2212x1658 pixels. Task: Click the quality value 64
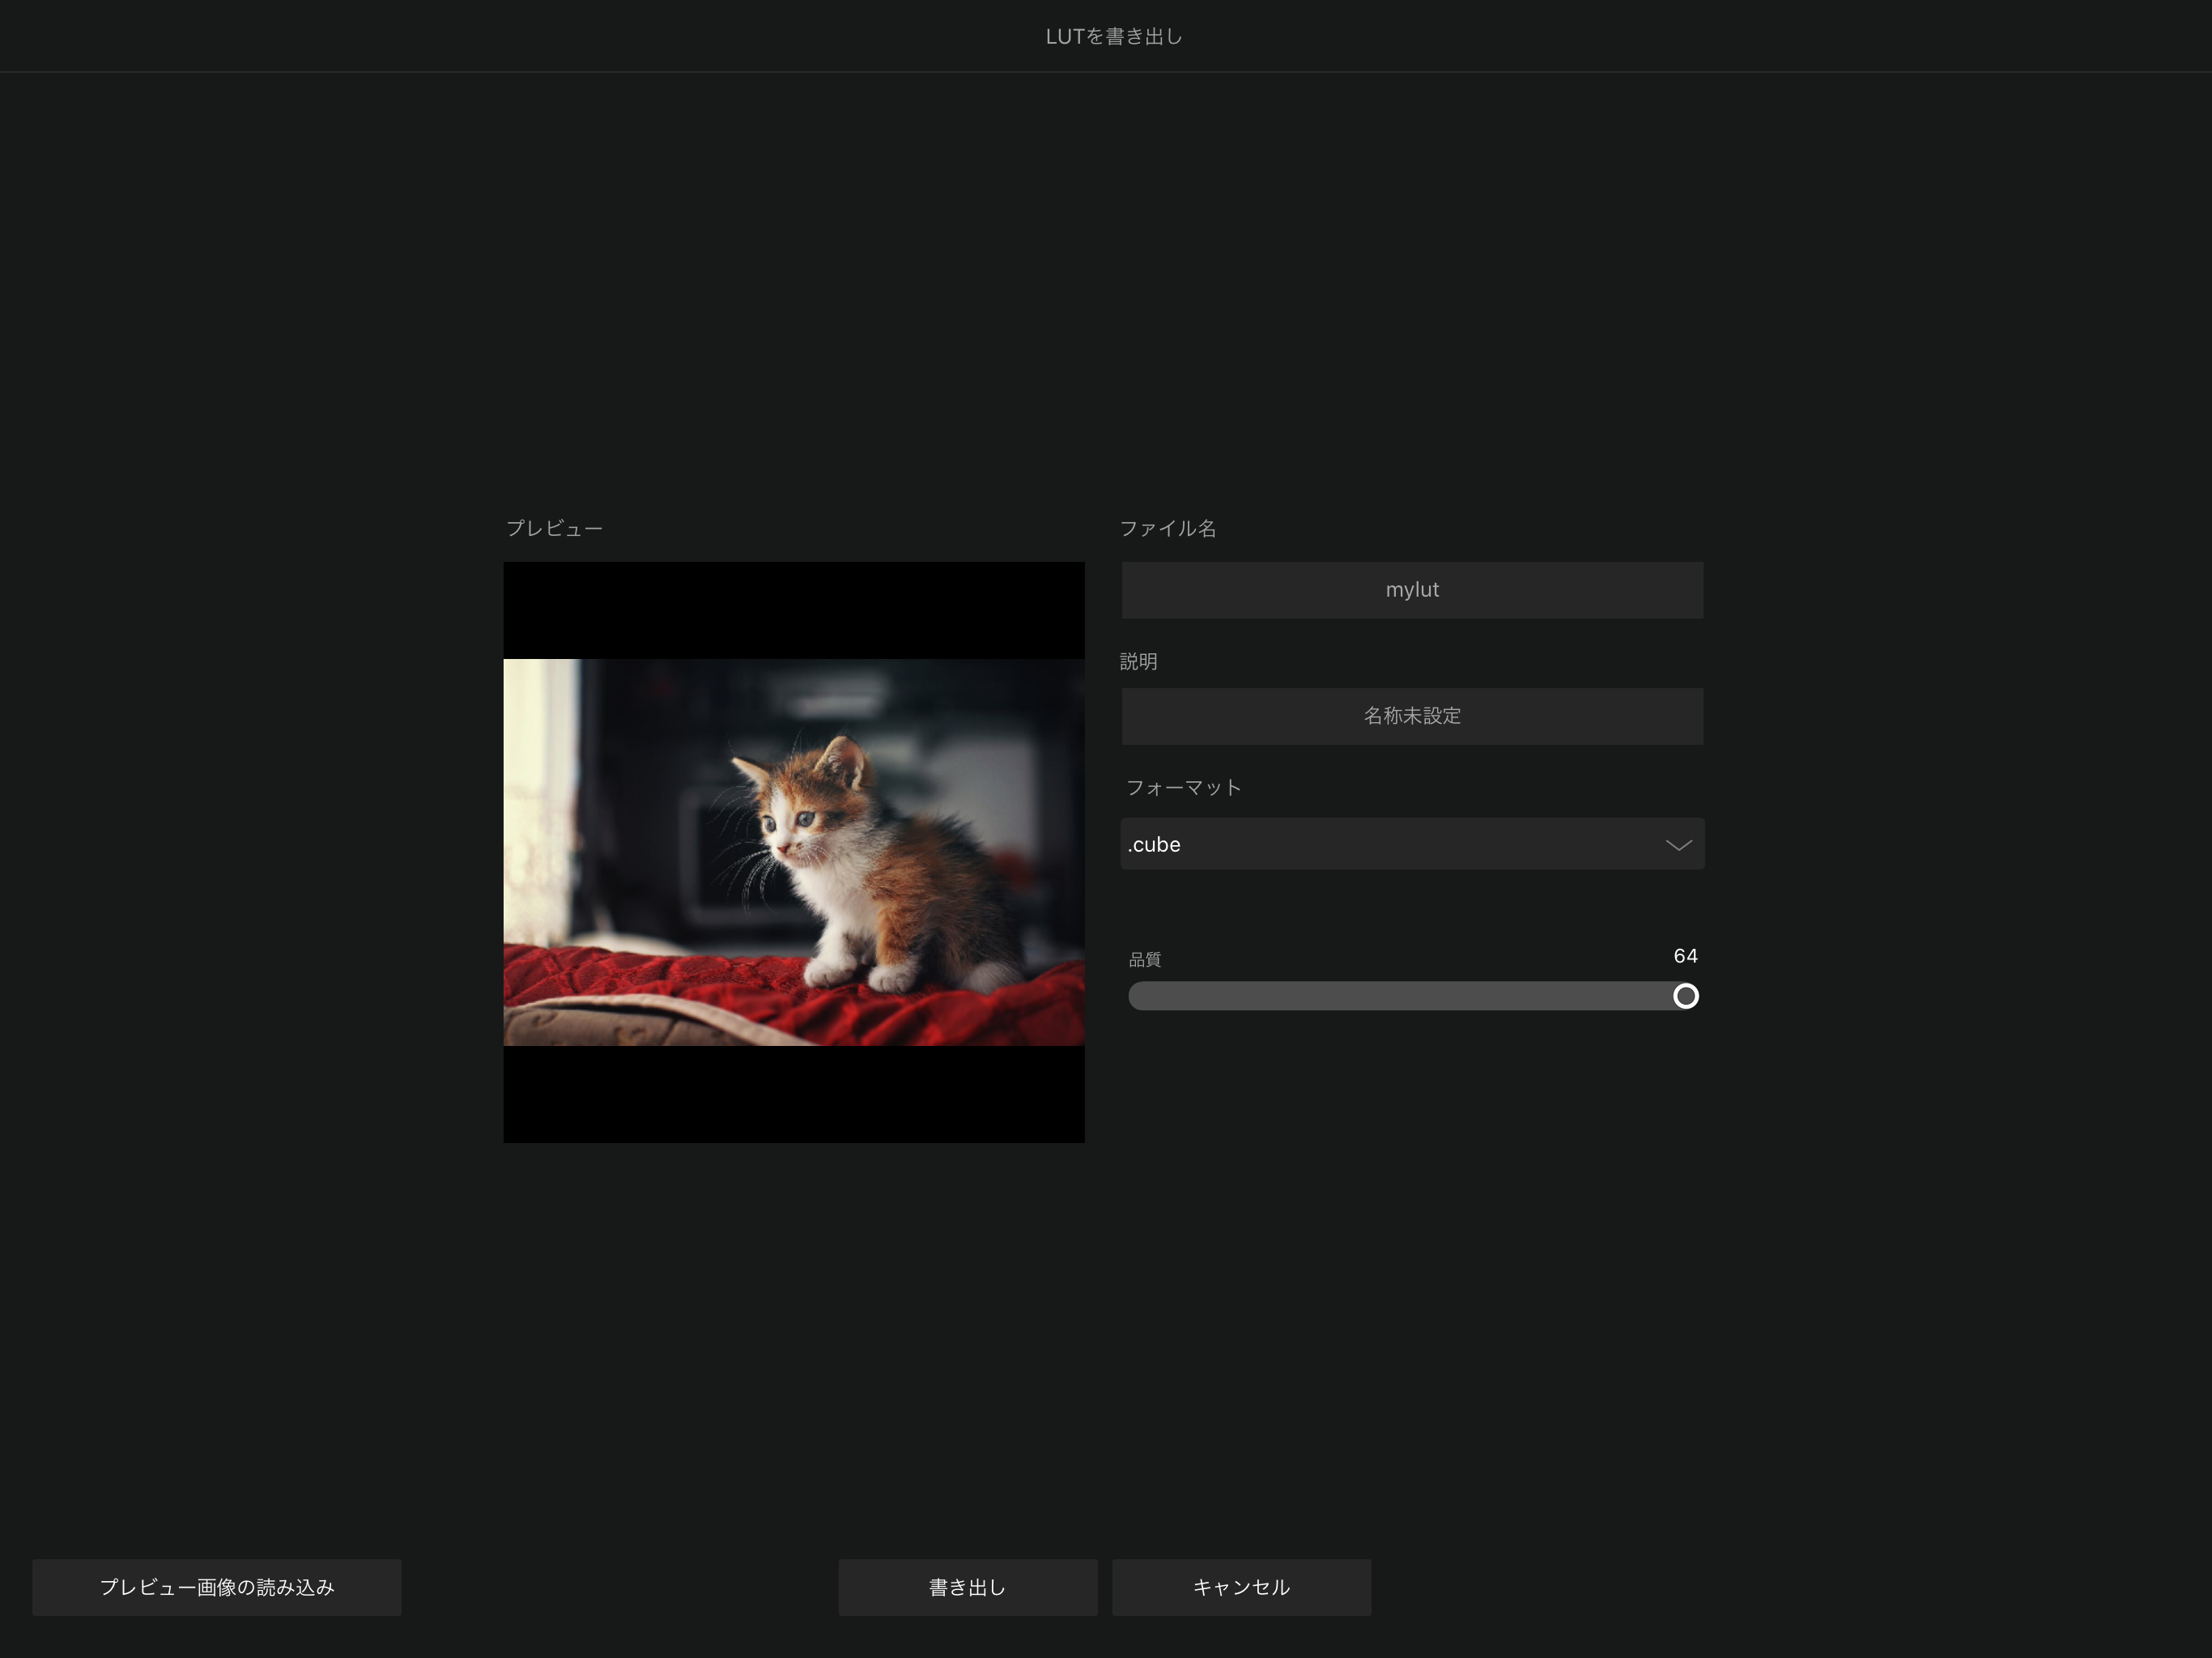[1686, 956]
